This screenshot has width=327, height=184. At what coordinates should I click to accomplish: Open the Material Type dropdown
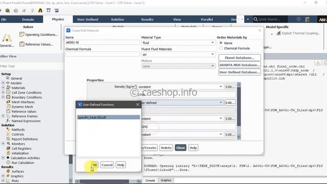178,42
